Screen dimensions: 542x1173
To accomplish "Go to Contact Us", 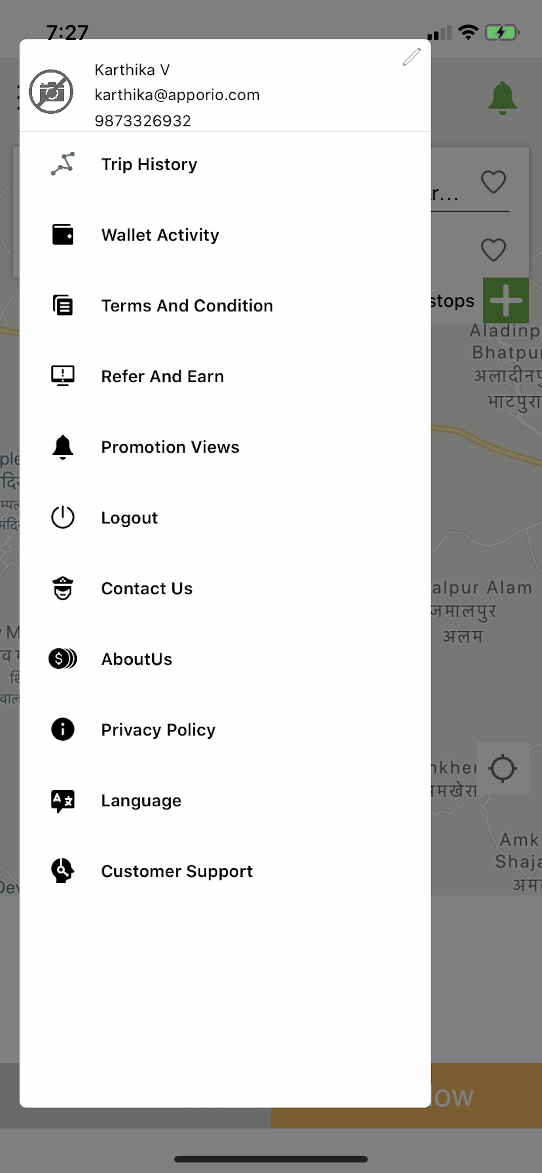I will tap(147, 588).
